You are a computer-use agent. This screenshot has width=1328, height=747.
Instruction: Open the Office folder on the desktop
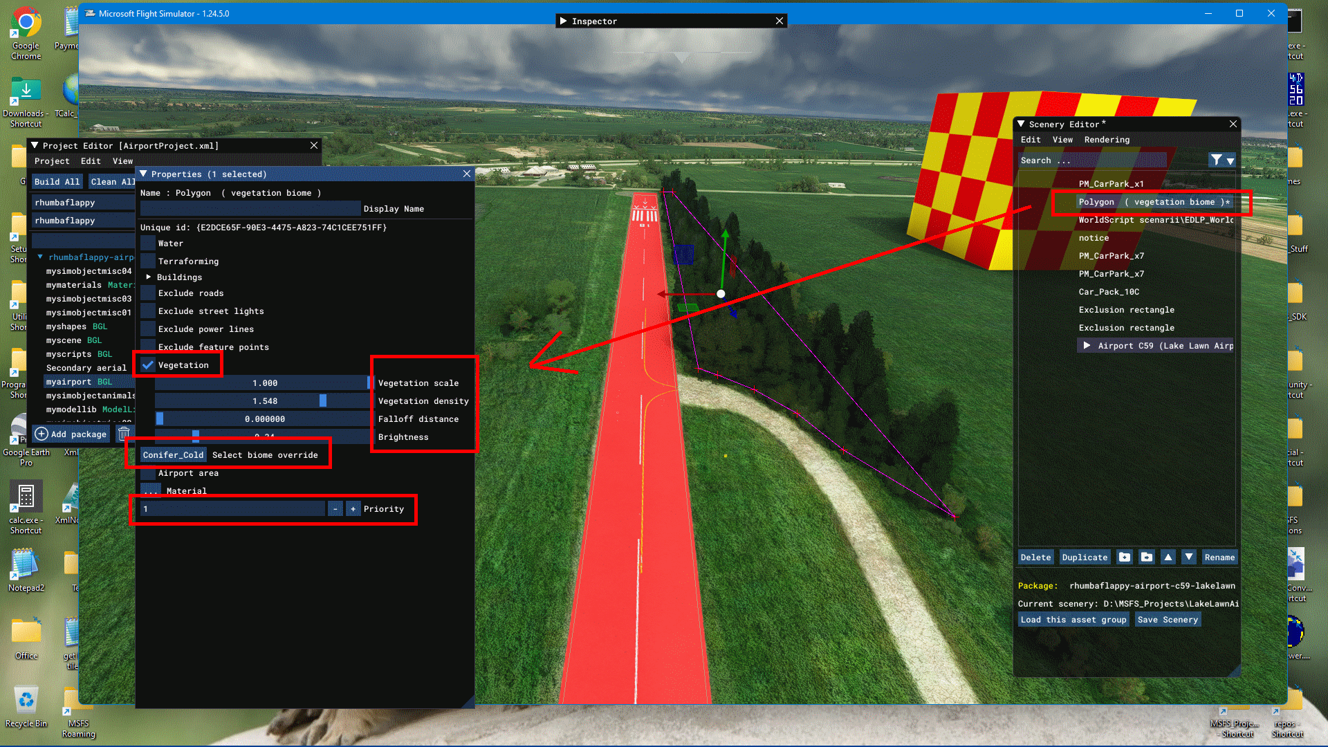pos(26,638)
